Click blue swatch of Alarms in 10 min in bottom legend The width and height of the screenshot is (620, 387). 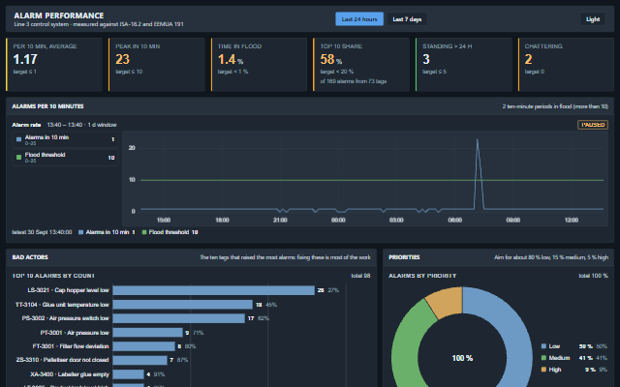(81, 232)
